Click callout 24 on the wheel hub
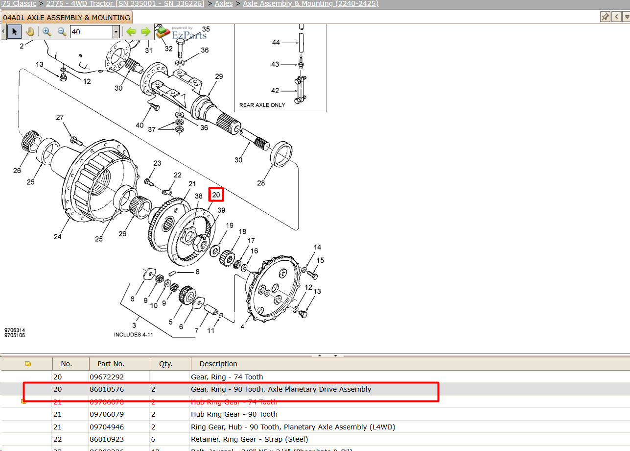 pyautogui.click(x=58, y=237)
